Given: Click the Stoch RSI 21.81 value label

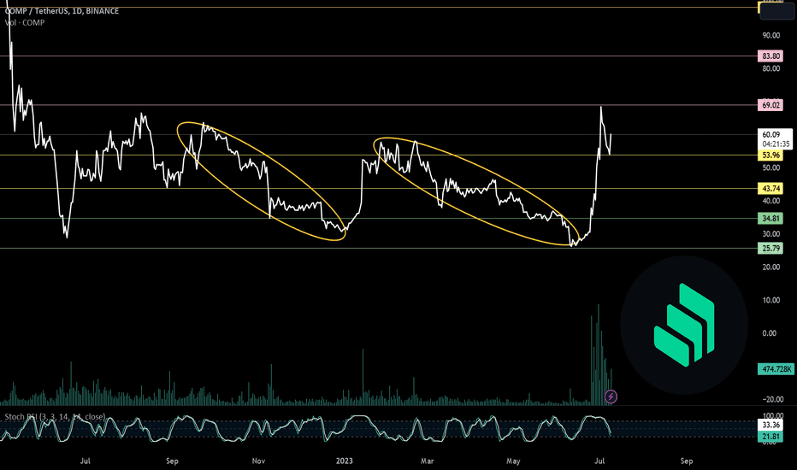Looking at the screenshot, I should (770, 437).
